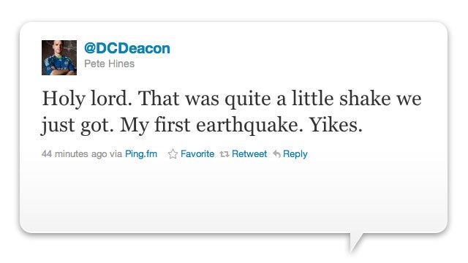Click the star icon beside Favorite
The height and width of the screenshot is (263, 468).
click(173, 154)
